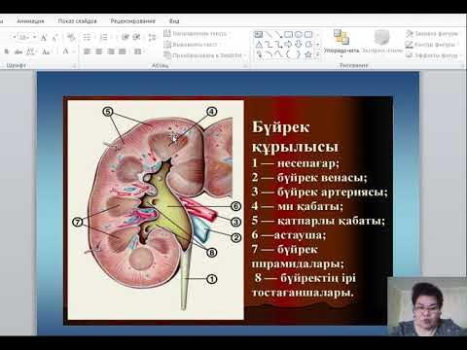This screenshot has width=467, height=350.
Task: Select the kidney diagram picture on the slide
Action: (x=156, y=210)
